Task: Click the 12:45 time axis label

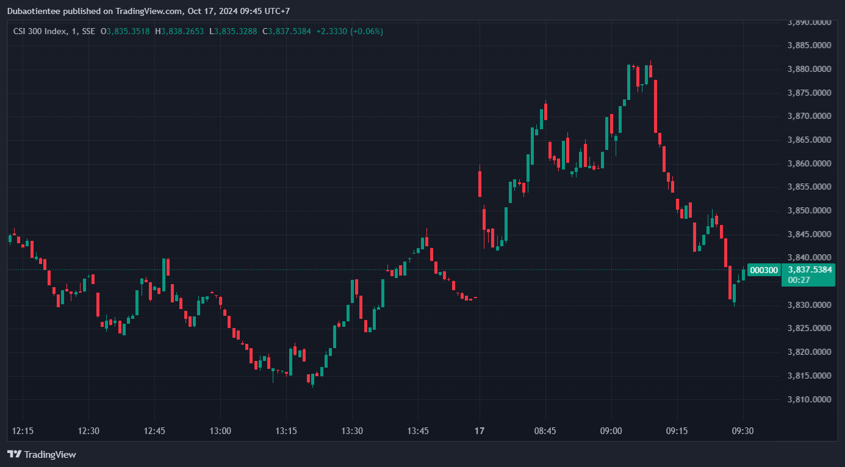Action: (x=154, y=431)
